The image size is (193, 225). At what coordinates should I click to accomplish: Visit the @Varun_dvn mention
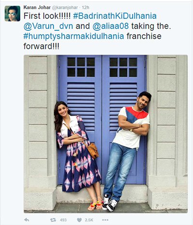(x=48, y=26)
